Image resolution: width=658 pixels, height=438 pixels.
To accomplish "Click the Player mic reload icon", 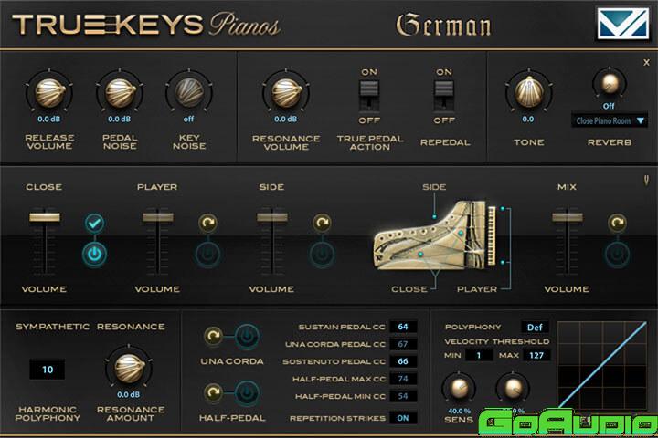I will coord(208,223).
